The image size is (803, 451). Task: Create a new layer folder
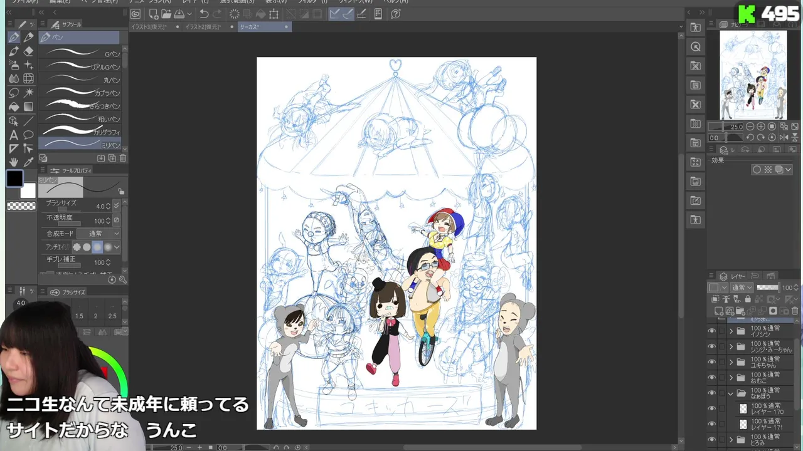coord(741,311)
